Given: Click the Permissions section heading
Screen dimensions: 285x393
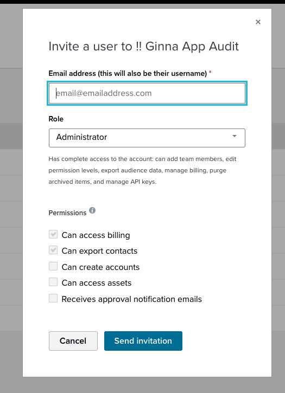Looking at the screenshot, I should click(67, 213).
